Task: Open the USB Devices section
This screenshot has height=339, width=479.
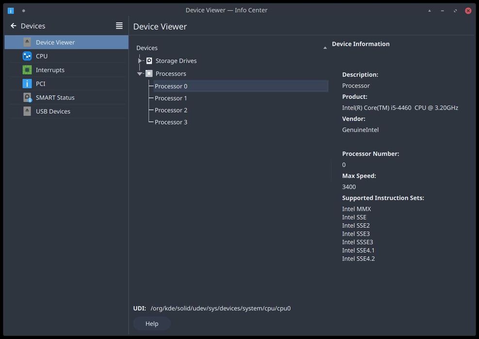Action: [x=66, y=111]
